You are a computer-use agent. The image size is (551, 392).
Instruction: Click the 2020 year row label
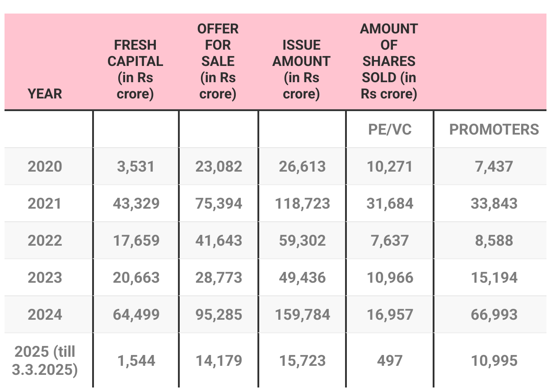[x=45, y=166]
